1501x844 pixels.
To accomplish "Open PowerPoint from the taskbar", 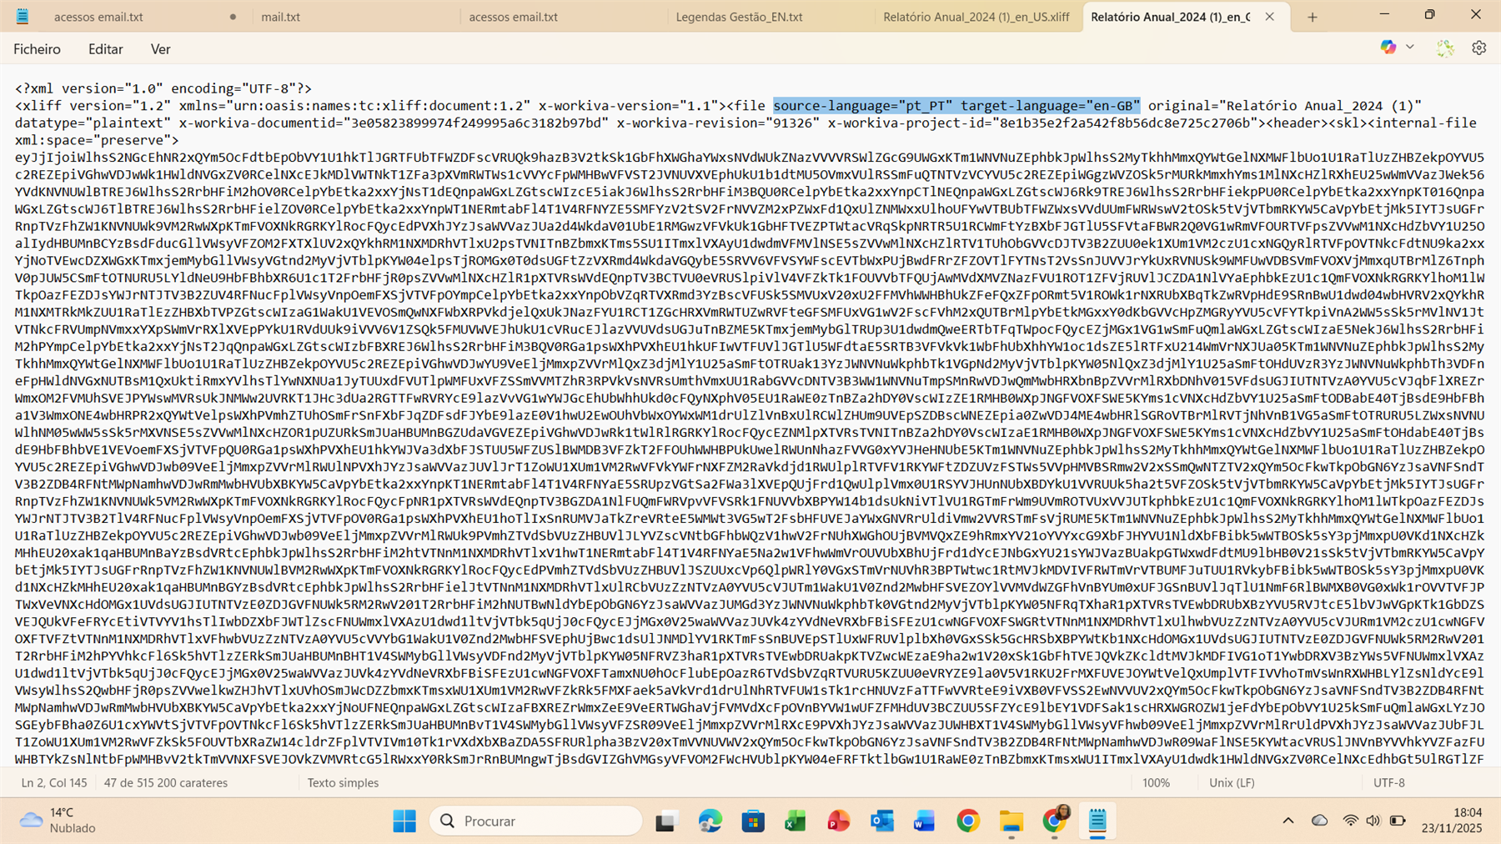I will (x=838, y=821).
